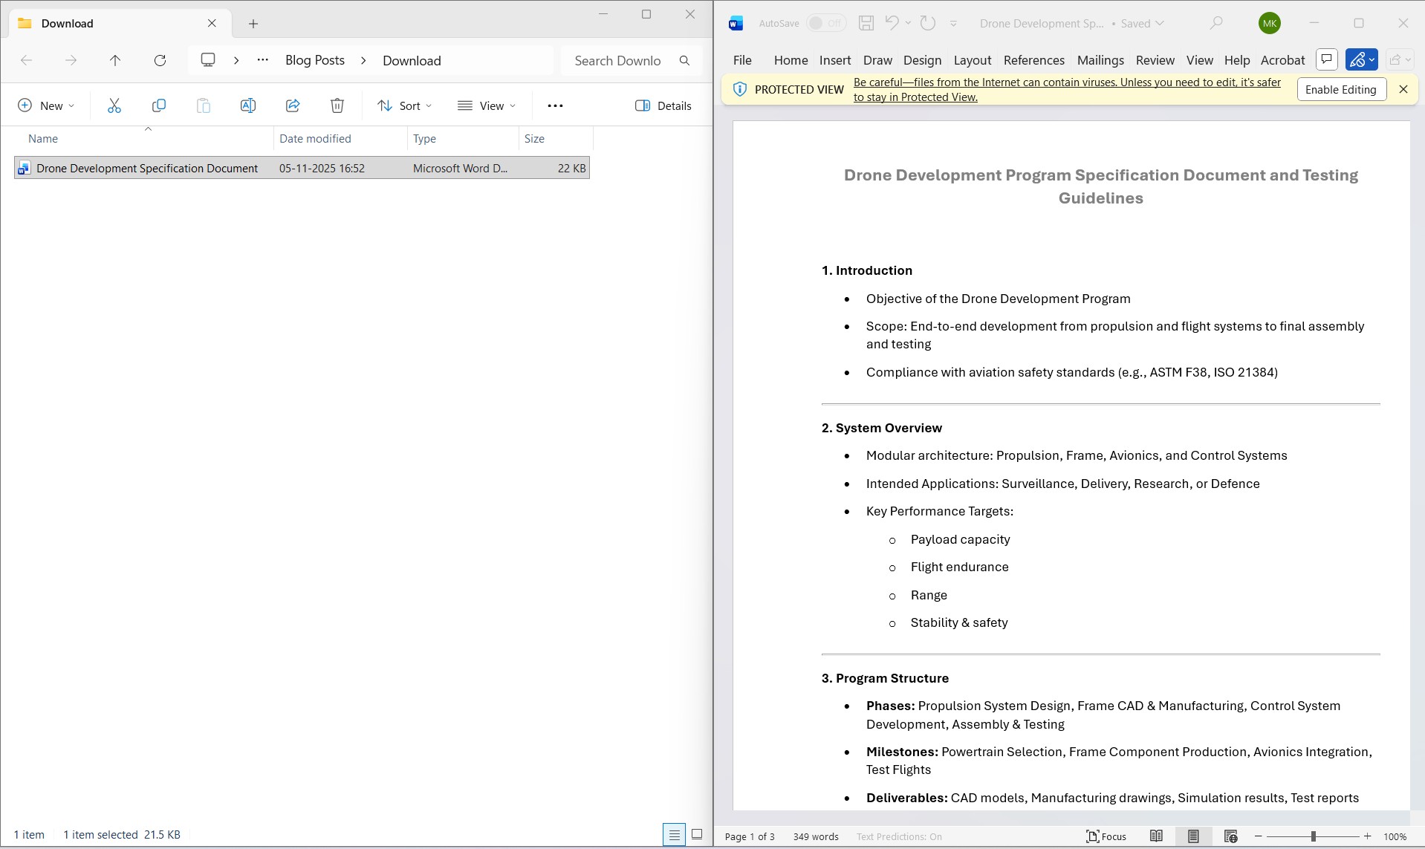Open the References ribbon tab
Viewport: 1425px width, 849px height.
(1033, 60)
